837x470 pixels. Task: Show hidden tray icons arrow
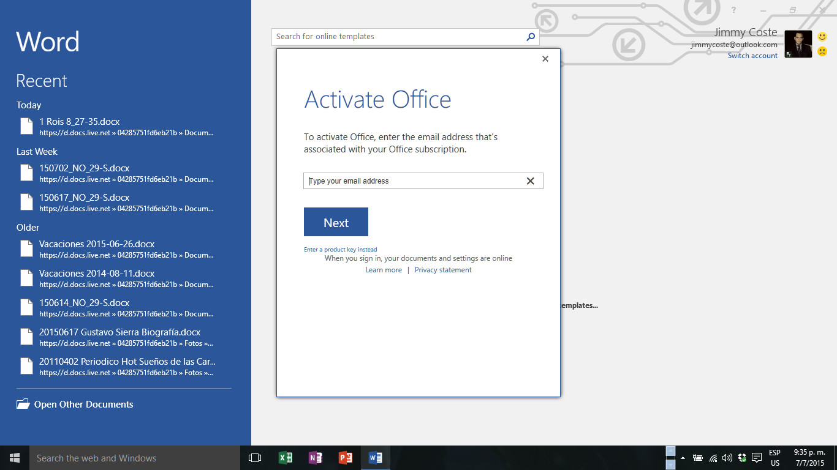pos(683,458)
